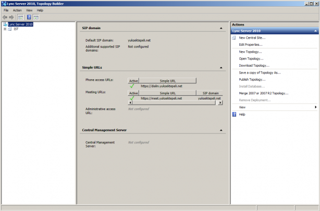Click the green checkmark beside dialin URL
320x211 pixels.
pyautogui.click(x=132, y=86)
